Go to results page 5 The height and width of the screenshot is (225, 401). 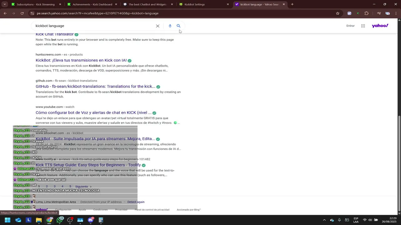(70, 187)
